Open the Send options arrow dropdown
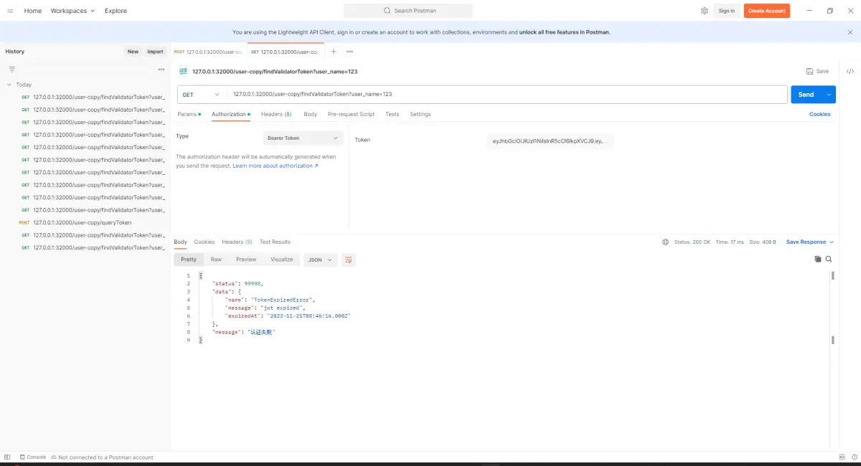 click(829, 95)
